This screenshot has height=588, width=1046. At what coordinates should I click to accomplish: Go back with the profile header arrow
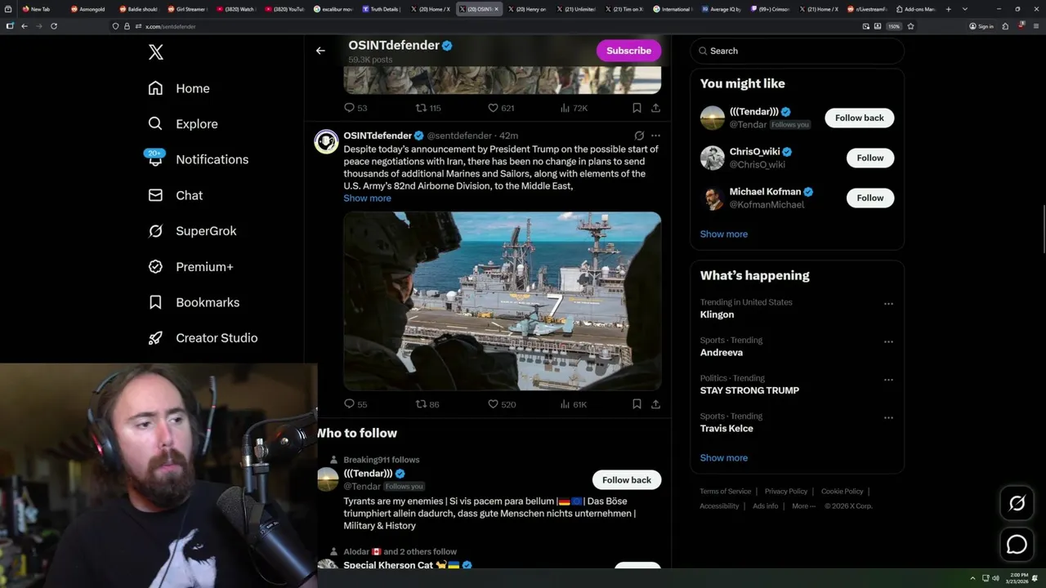point(320,51)
